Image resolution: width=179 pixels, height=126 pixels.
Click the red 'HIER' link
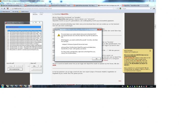click(x=54, y=65)
